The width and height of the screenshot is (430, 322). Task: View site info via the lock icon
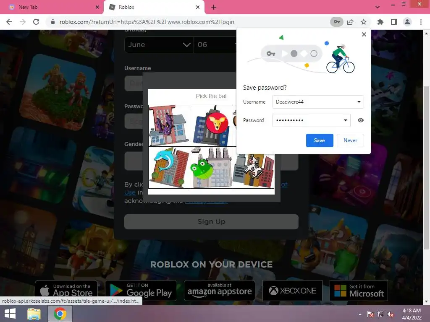pos(53,22)
